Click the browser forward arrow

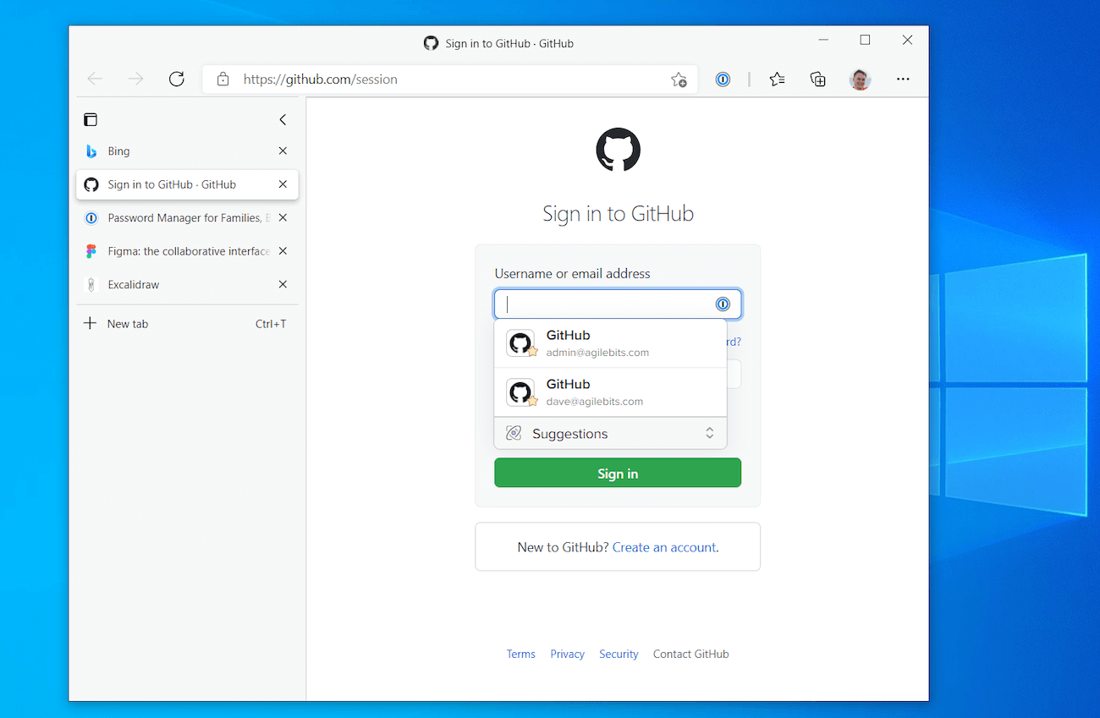click(x=135, y=79)
